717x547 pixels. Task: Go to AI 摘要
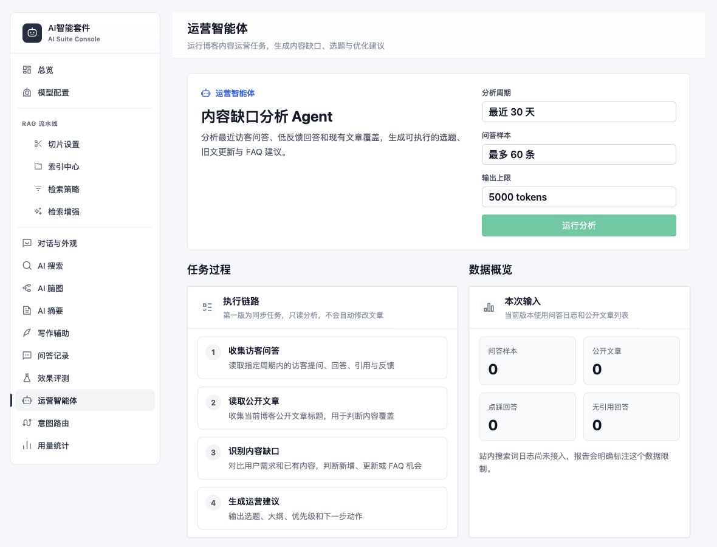[85, 311]
